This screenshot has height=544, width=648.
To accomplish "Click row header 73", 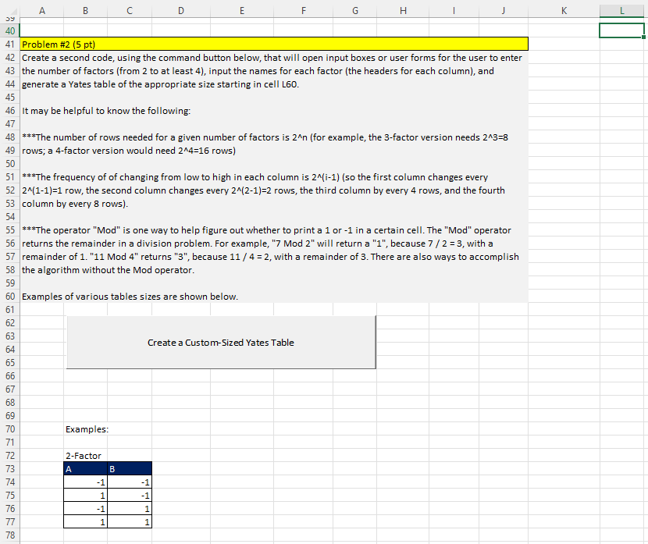I will (x=10, y=469).
